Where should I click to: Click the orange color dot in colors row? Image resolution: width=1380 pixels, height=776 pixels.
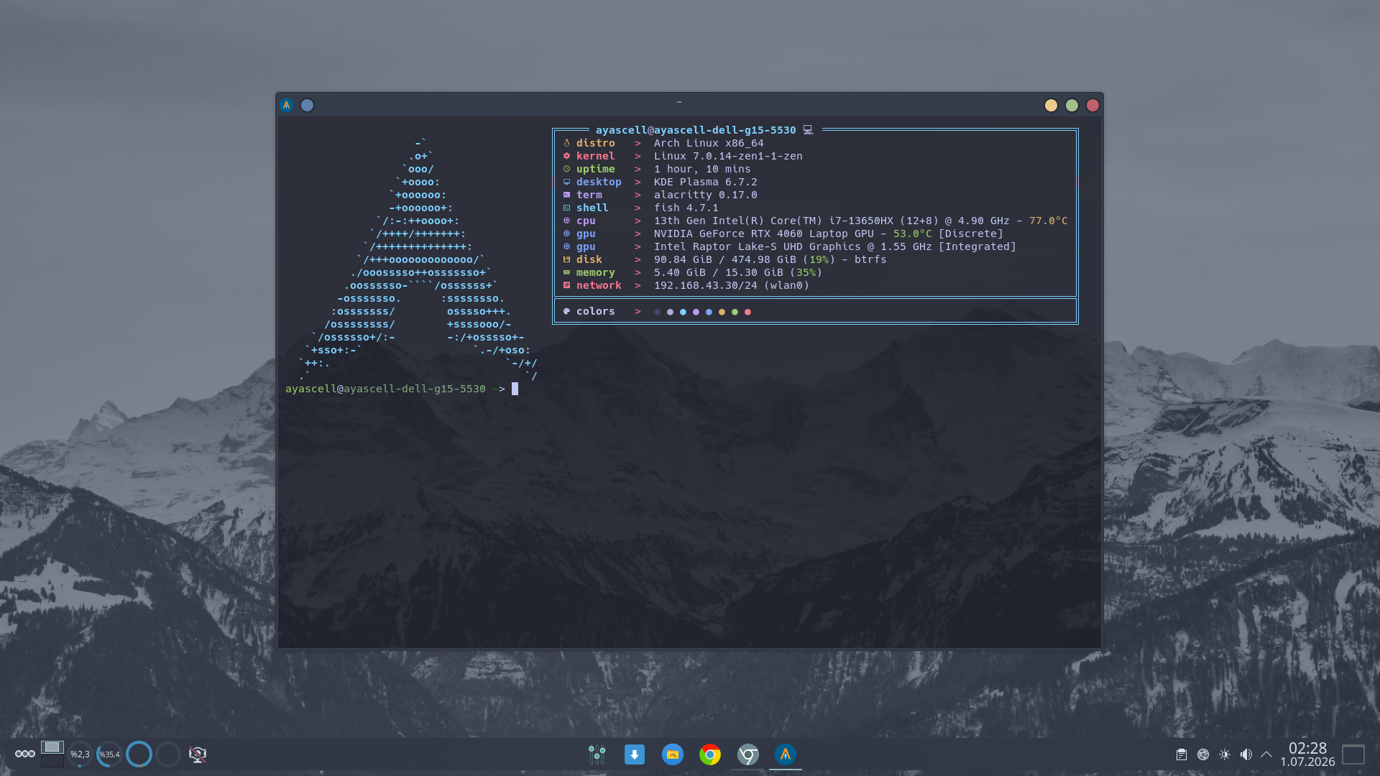click(722, 312)
